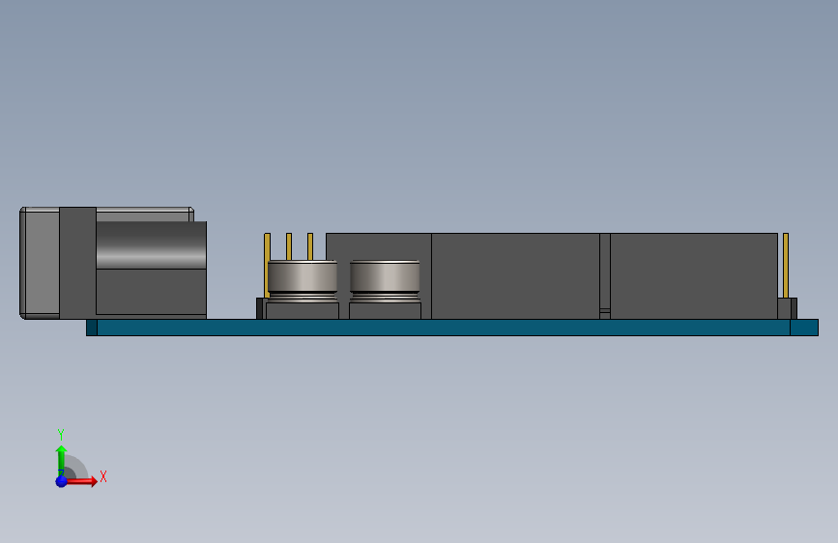The width and height of the screenshot is (838, 543).
Task: Pick the large middle dark header block
Action: click(515, 275)
